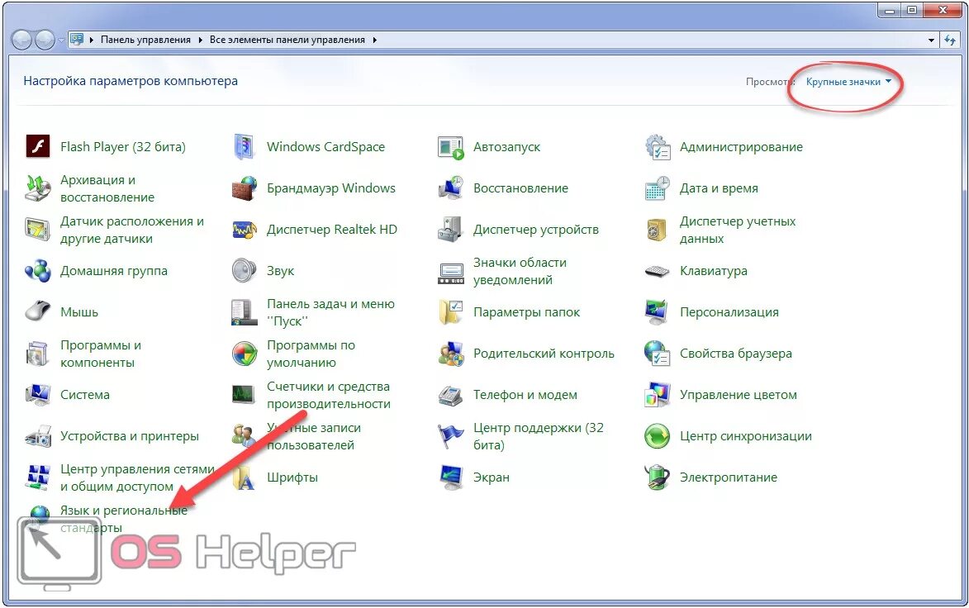
Task: Click the Электропитание battery icon
Action: [657, 477]
